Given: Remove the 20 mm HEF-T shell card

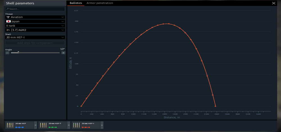Looking at the screenshot, I should (x=69, y=125).
